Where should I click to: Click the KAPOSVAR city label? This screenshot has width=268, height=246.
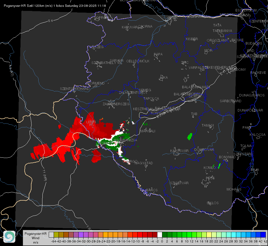179,151
